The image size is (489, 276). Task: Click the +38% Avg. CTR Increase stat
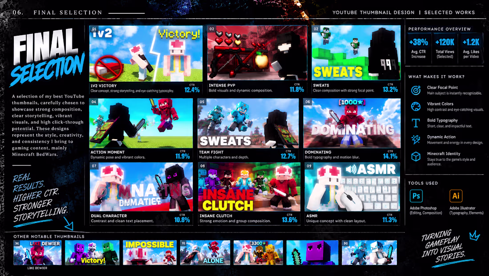pos(418,48)
